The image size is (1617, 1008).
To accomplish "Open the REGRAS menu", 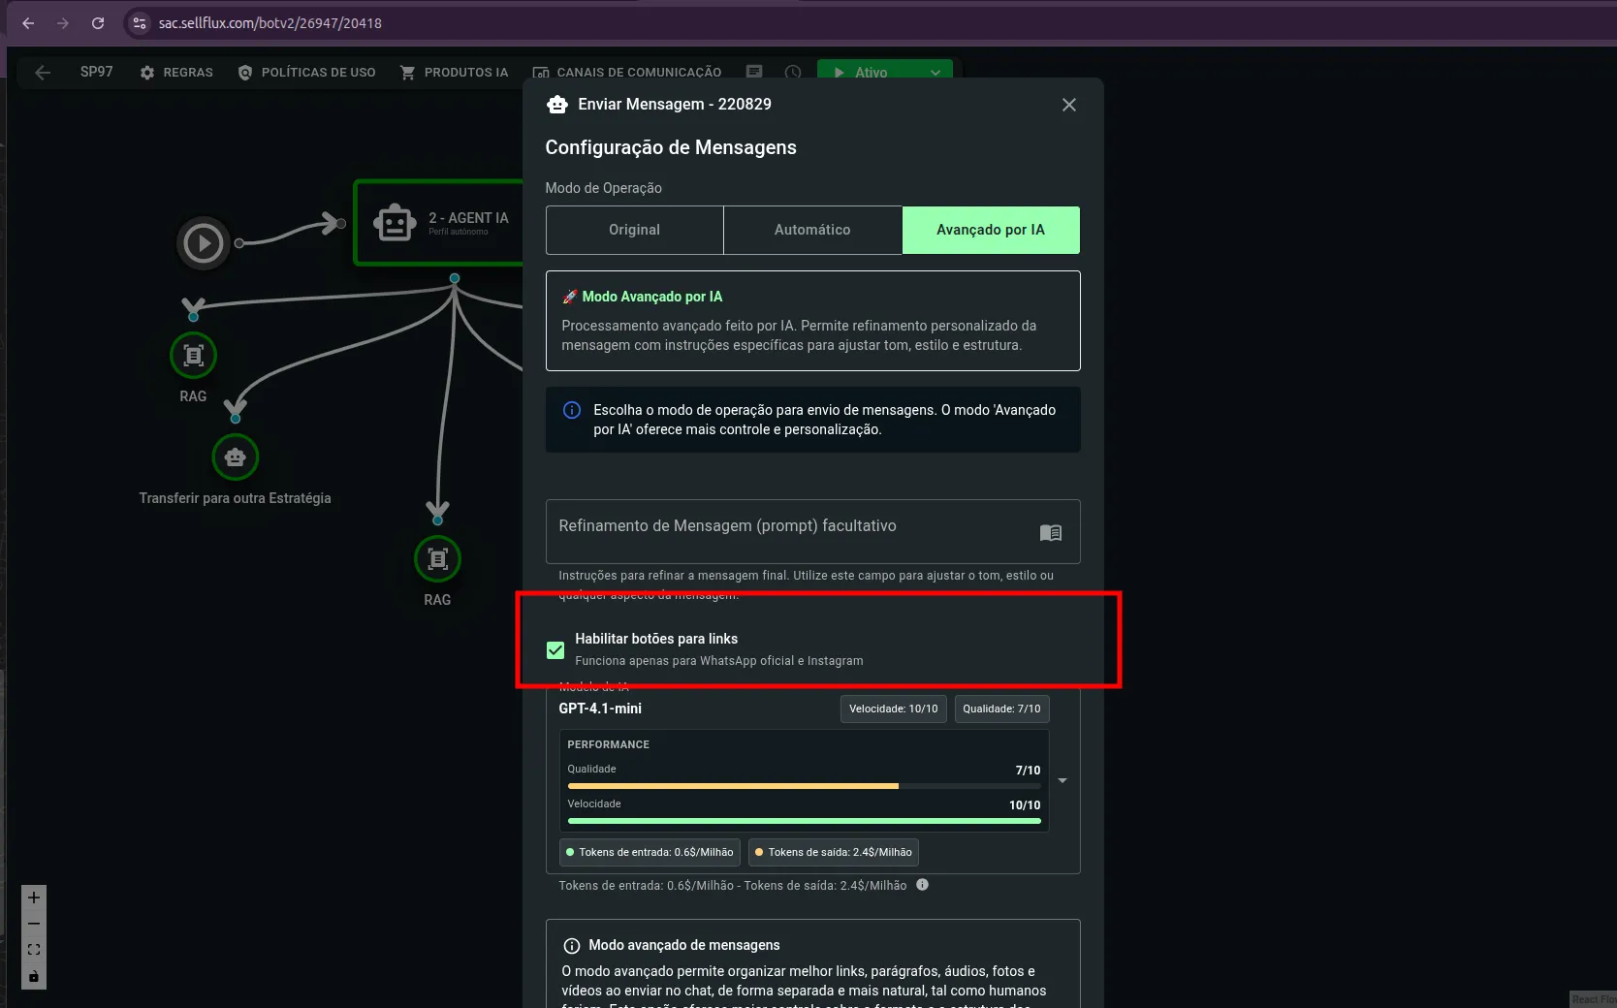I will point(176,73).
